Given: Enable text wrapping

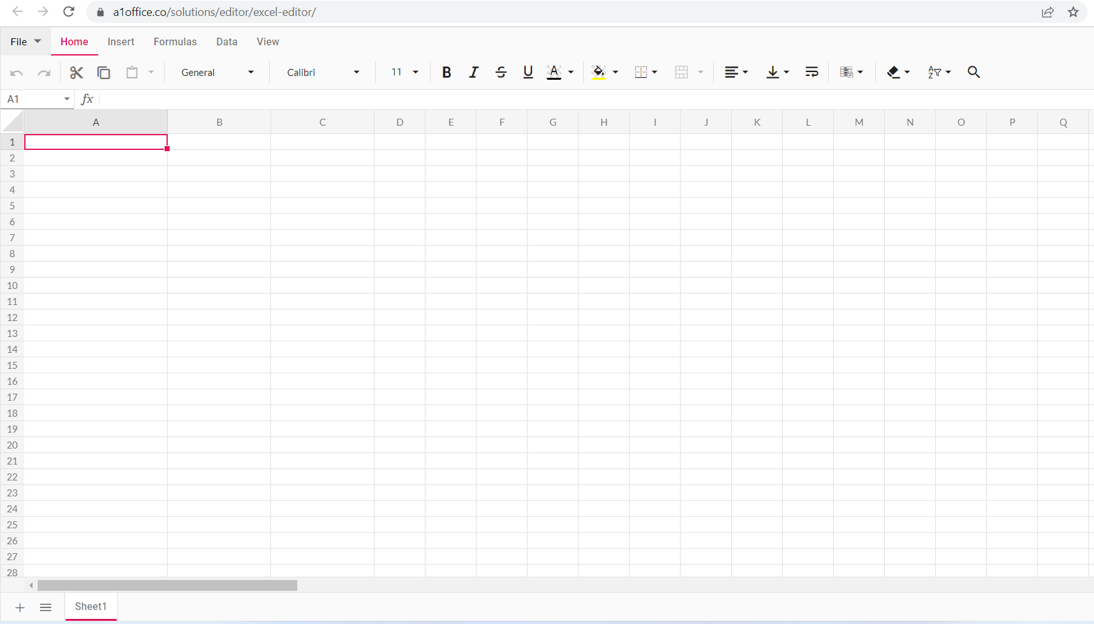Looking at the screenshot, I should (x=811, y=72).
